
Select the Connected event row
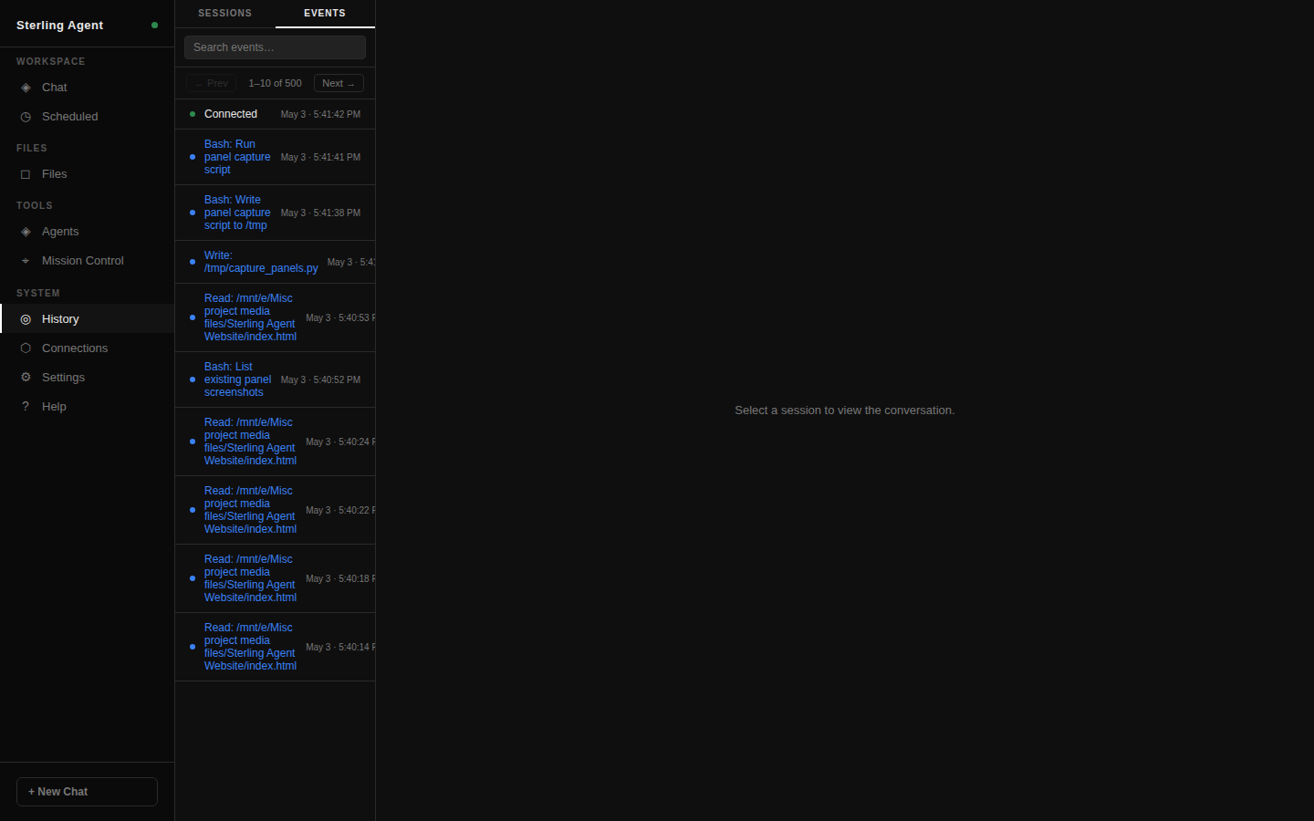coord(275,114)
